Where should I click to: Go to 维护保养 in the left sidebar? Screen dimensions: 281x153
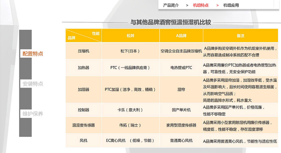point(33,114)
